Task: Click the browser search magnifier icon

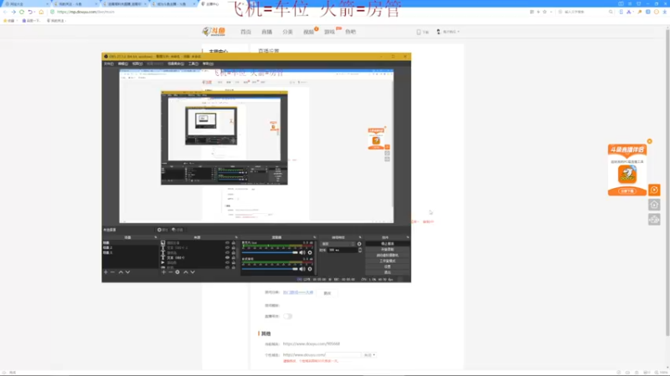Action: pyautogui.click(x=611, y=12)
